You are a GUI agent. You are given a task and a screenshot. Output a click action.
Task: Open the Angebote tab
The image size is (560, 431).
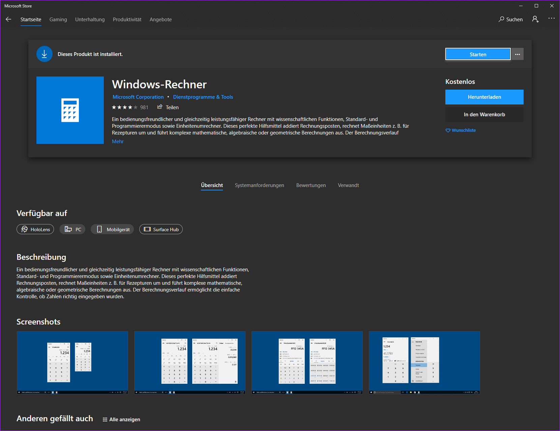click(x=160, y=20)
